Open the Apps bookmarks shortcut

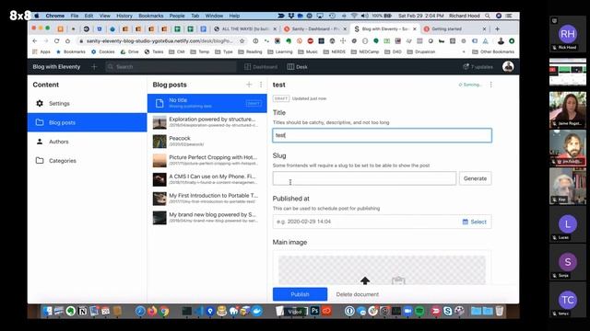tap(41, 51)
